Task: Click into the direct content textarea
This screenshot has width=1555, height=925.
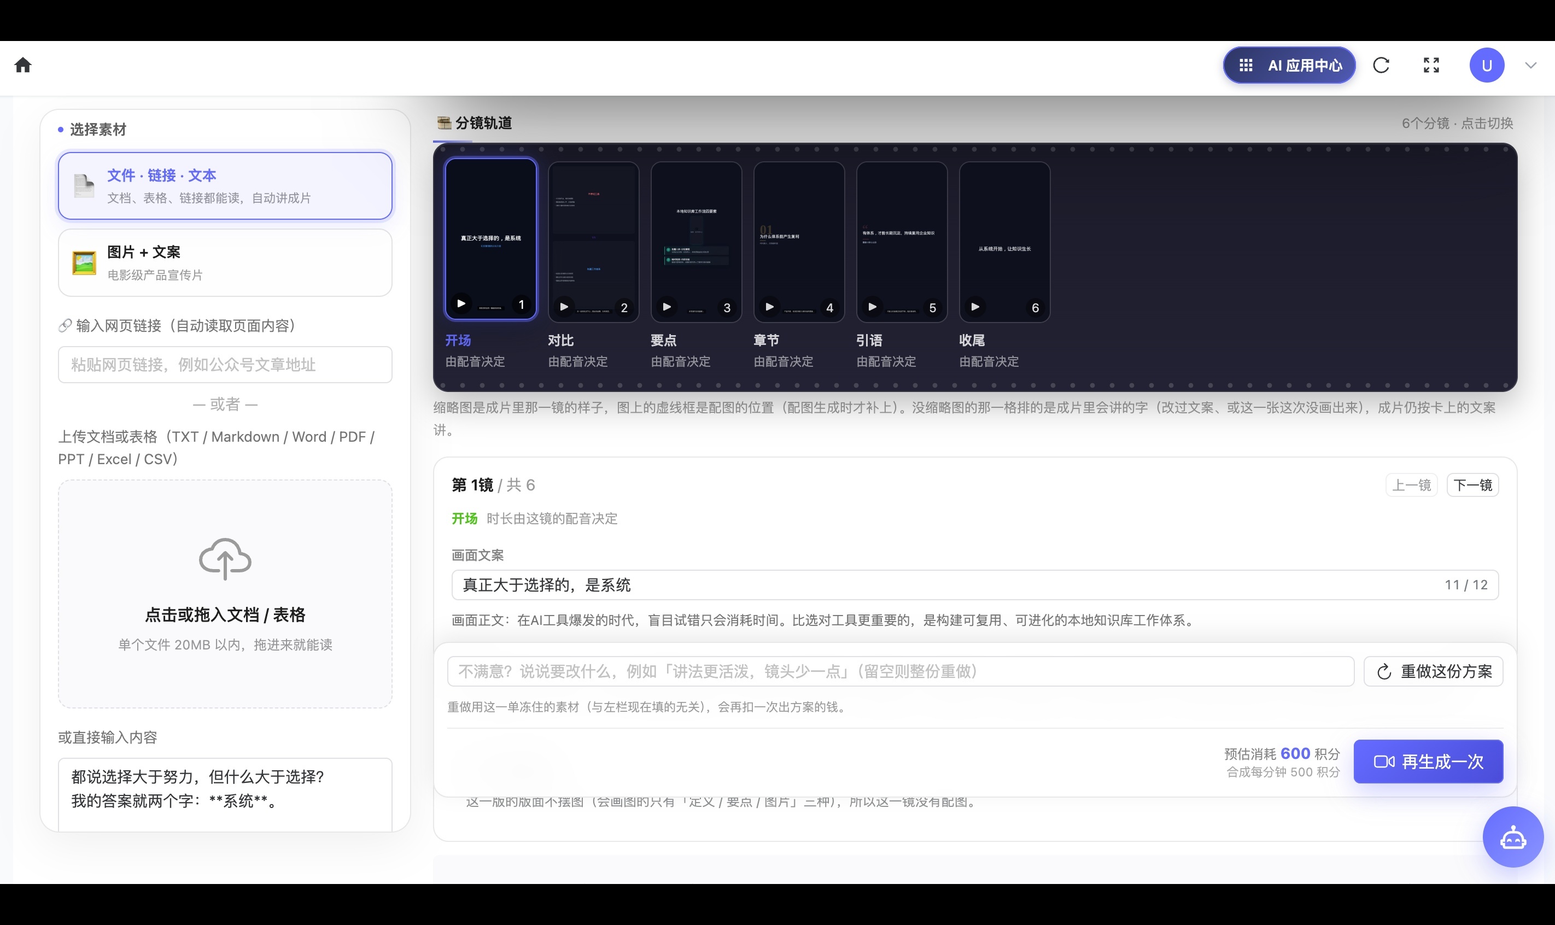Action: pos(225,794)
